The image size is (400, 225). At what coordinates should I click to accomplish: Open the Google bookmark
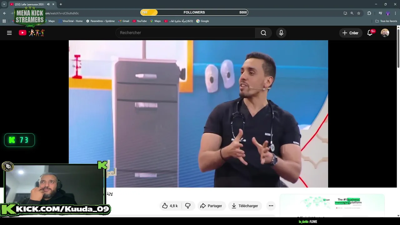(x=202, y=21)
